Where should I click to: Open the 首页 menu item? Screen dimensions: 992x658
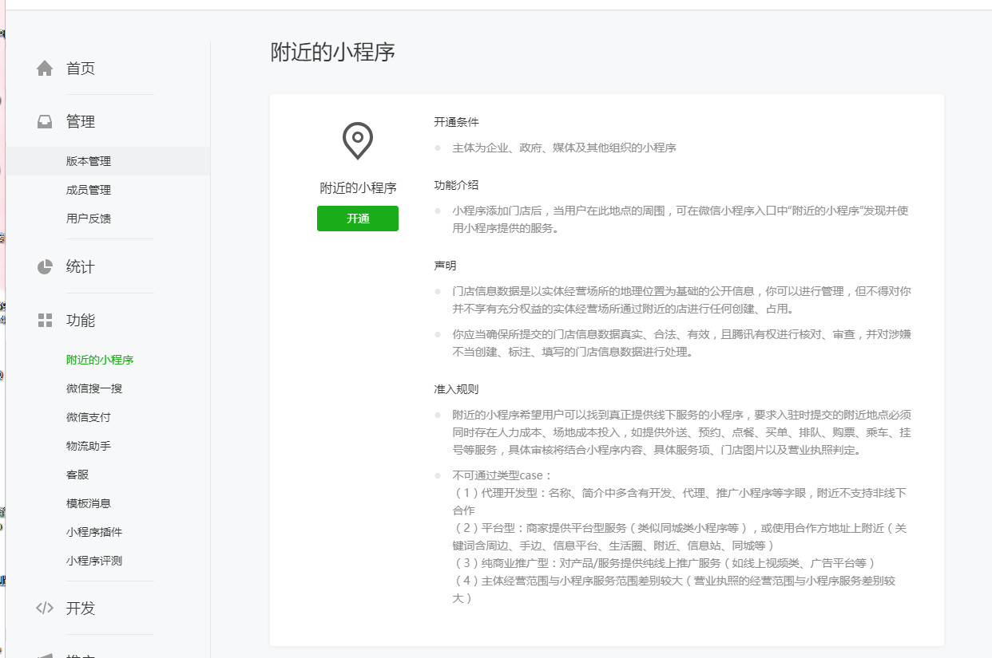tap(81, 69)
